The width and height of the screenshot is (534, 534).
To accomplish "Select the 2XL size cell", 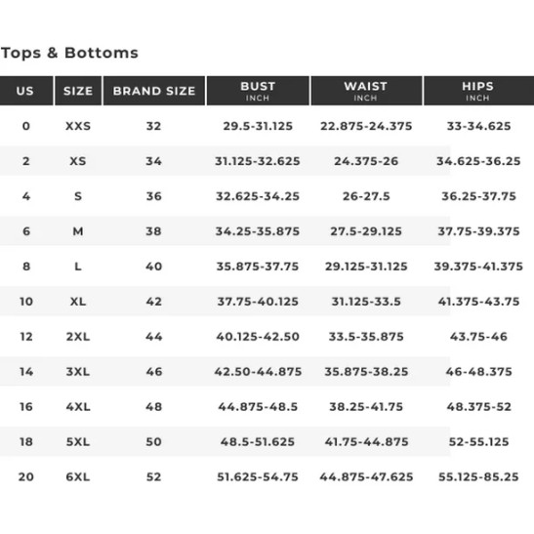I will click(x=78, y=337).
